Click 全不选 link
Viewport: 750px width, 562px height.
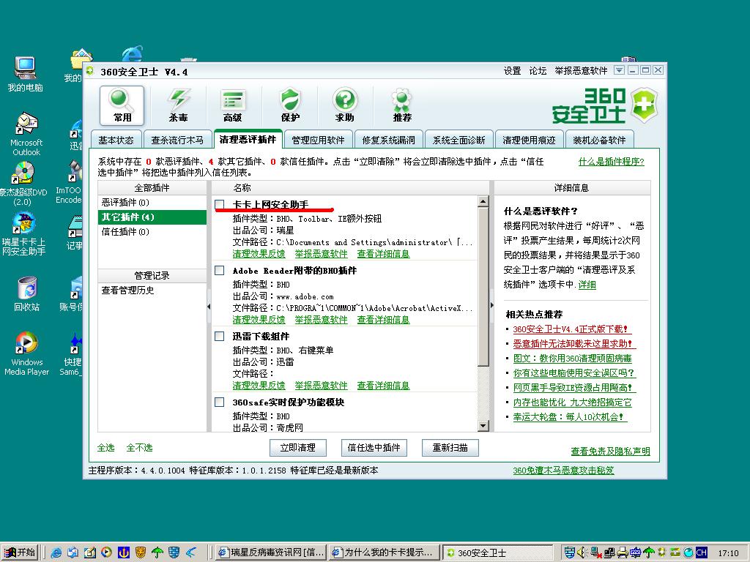(x=139, y=448)
